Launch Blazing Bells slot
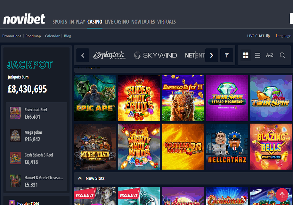 [271, 146]
